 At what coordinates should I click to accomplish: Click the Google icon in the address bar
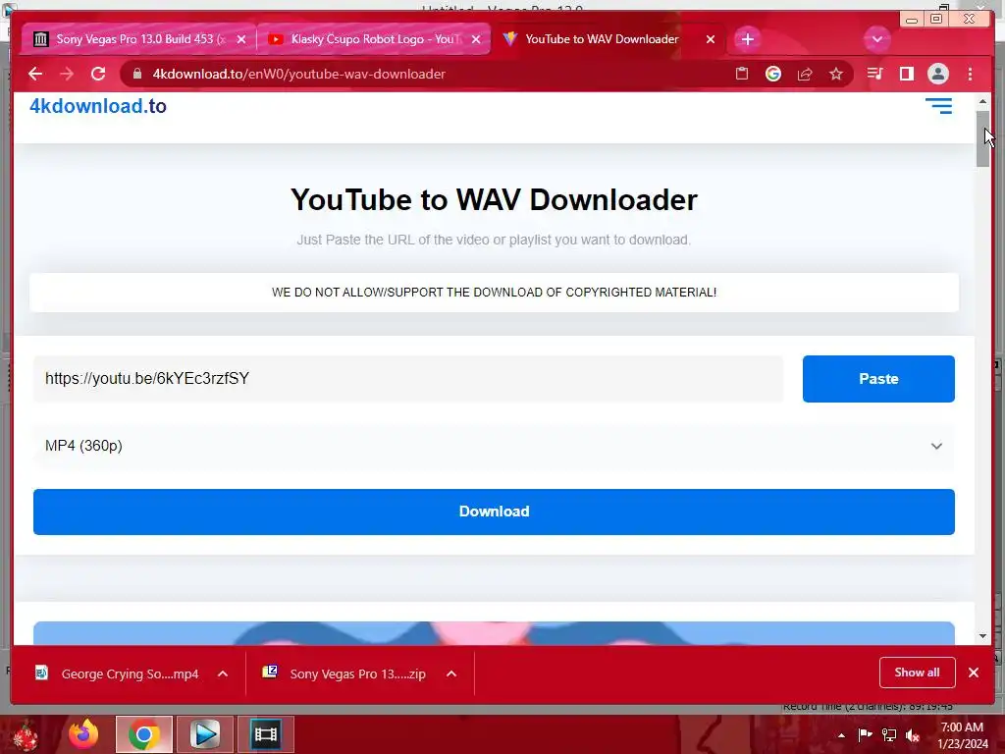[773, 74]
